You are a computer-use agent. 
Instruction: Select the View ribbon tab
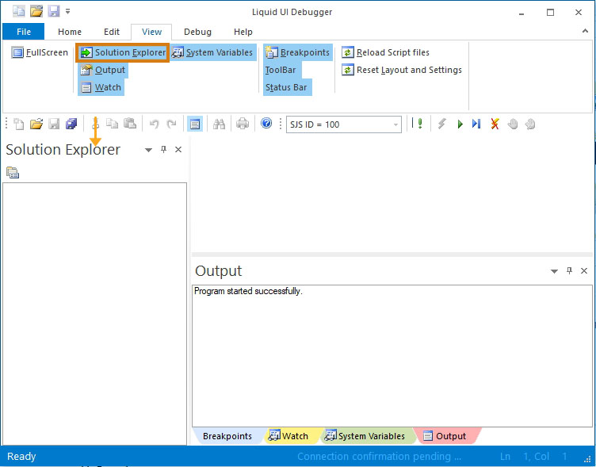click(151, 32)
